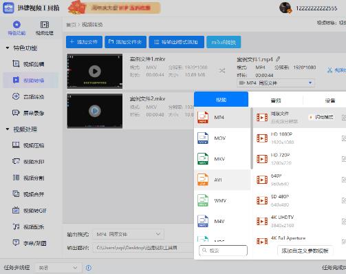346x274 pixels.
Task: Click the m3u8转换 button
Action: tap(224, 42)
